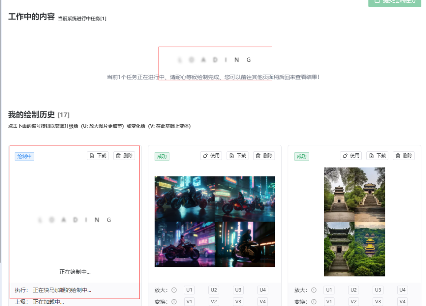The width and height of the screenshot is (426, 306).
Task: Click U1 to upscale the first motorcycle image
Action: (189, 290)
